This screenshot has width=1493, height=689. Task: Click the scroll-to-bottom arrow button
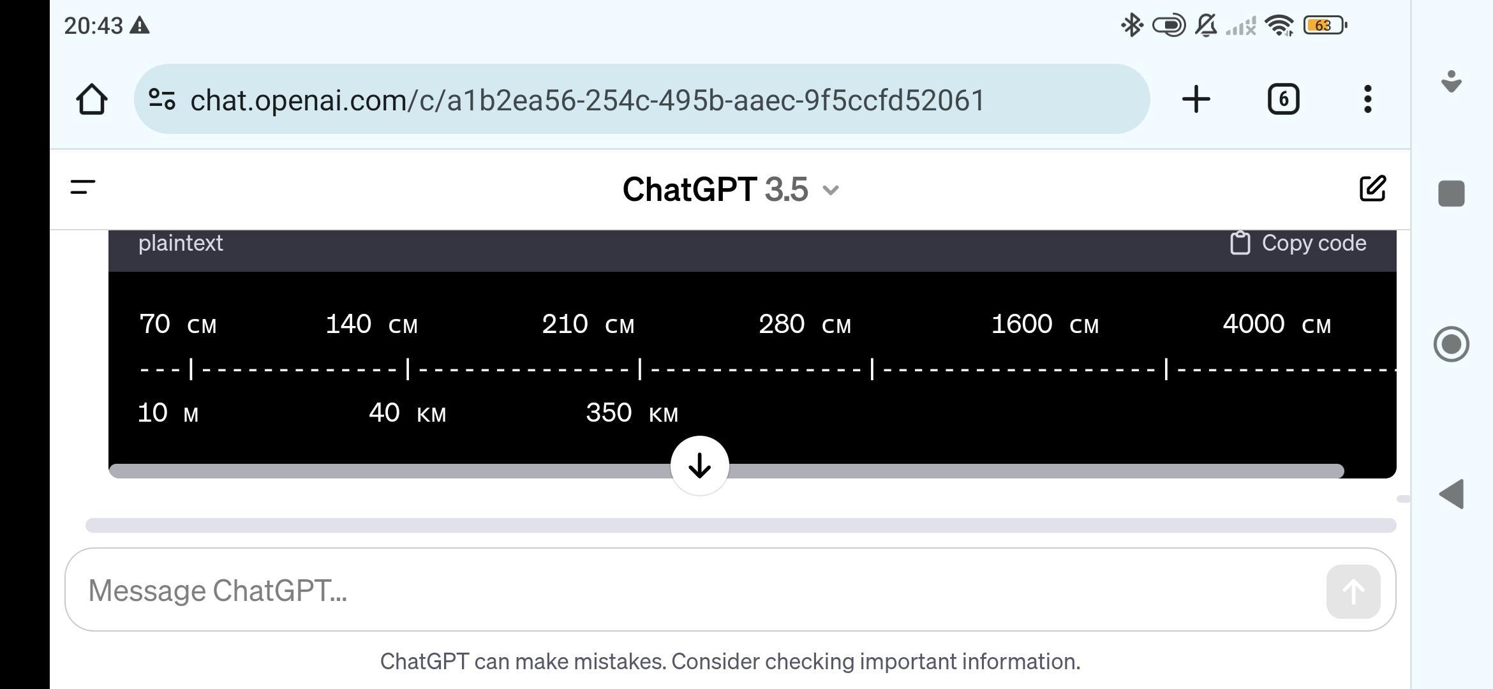700,466
